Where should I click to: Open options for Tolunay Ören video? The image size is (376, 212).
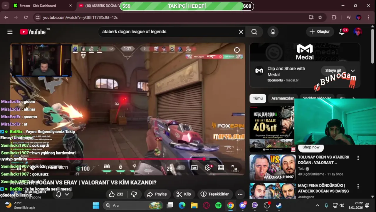(358, 158)
